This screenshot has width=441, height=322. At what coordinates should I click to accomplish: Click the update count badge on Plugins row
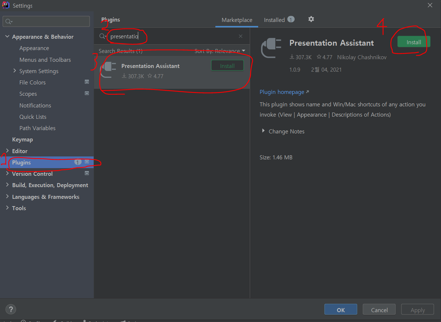[78, 162]
